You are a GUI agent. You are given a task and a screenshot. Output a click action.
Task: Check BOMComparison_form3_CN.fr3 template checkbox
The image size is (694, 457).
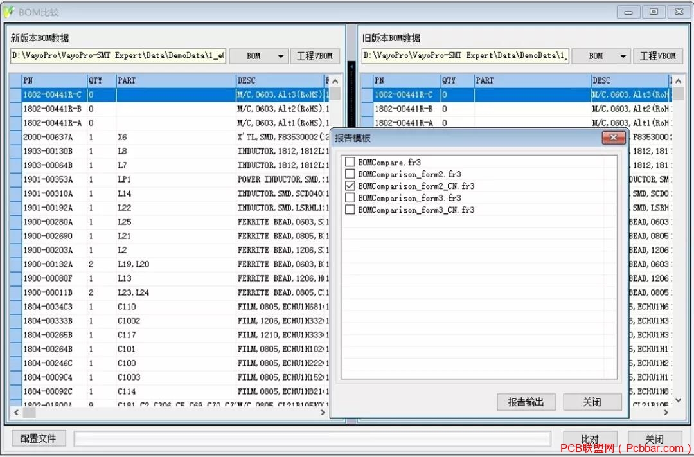(x=350, y=210)
